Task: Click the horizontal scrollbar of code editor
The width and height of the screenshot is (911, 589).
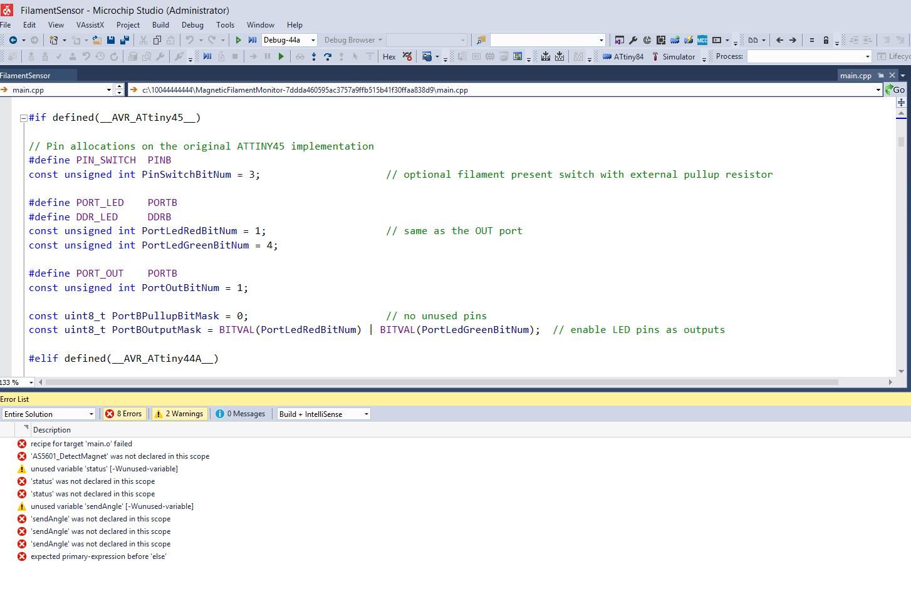Action: click(x=442, y=382)
